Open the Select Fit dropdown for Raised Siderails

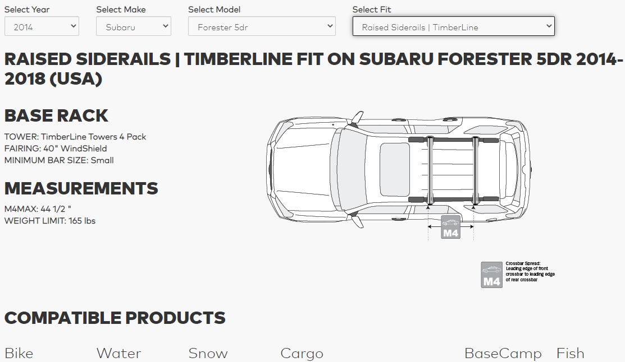coord(454,26)
